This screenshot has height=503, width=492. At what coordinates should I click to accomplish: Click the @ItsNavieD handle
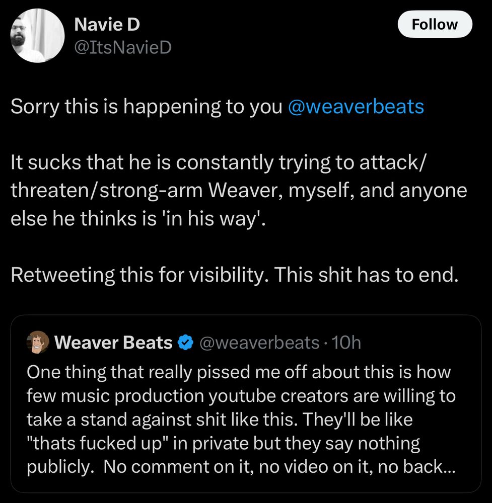(123, 47)
